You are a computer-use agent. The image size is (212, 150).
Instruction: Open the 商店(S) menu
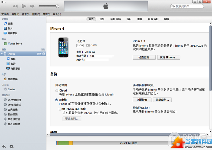pos(46,14)
